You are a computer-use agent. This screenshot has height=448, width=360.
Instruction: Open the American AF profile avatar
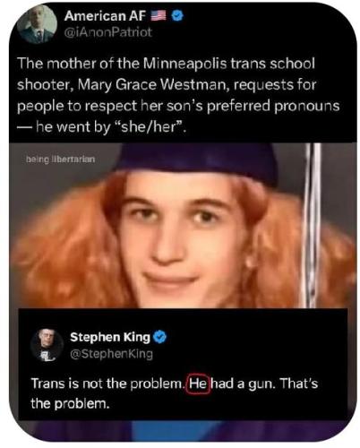(x=37, y=24)
